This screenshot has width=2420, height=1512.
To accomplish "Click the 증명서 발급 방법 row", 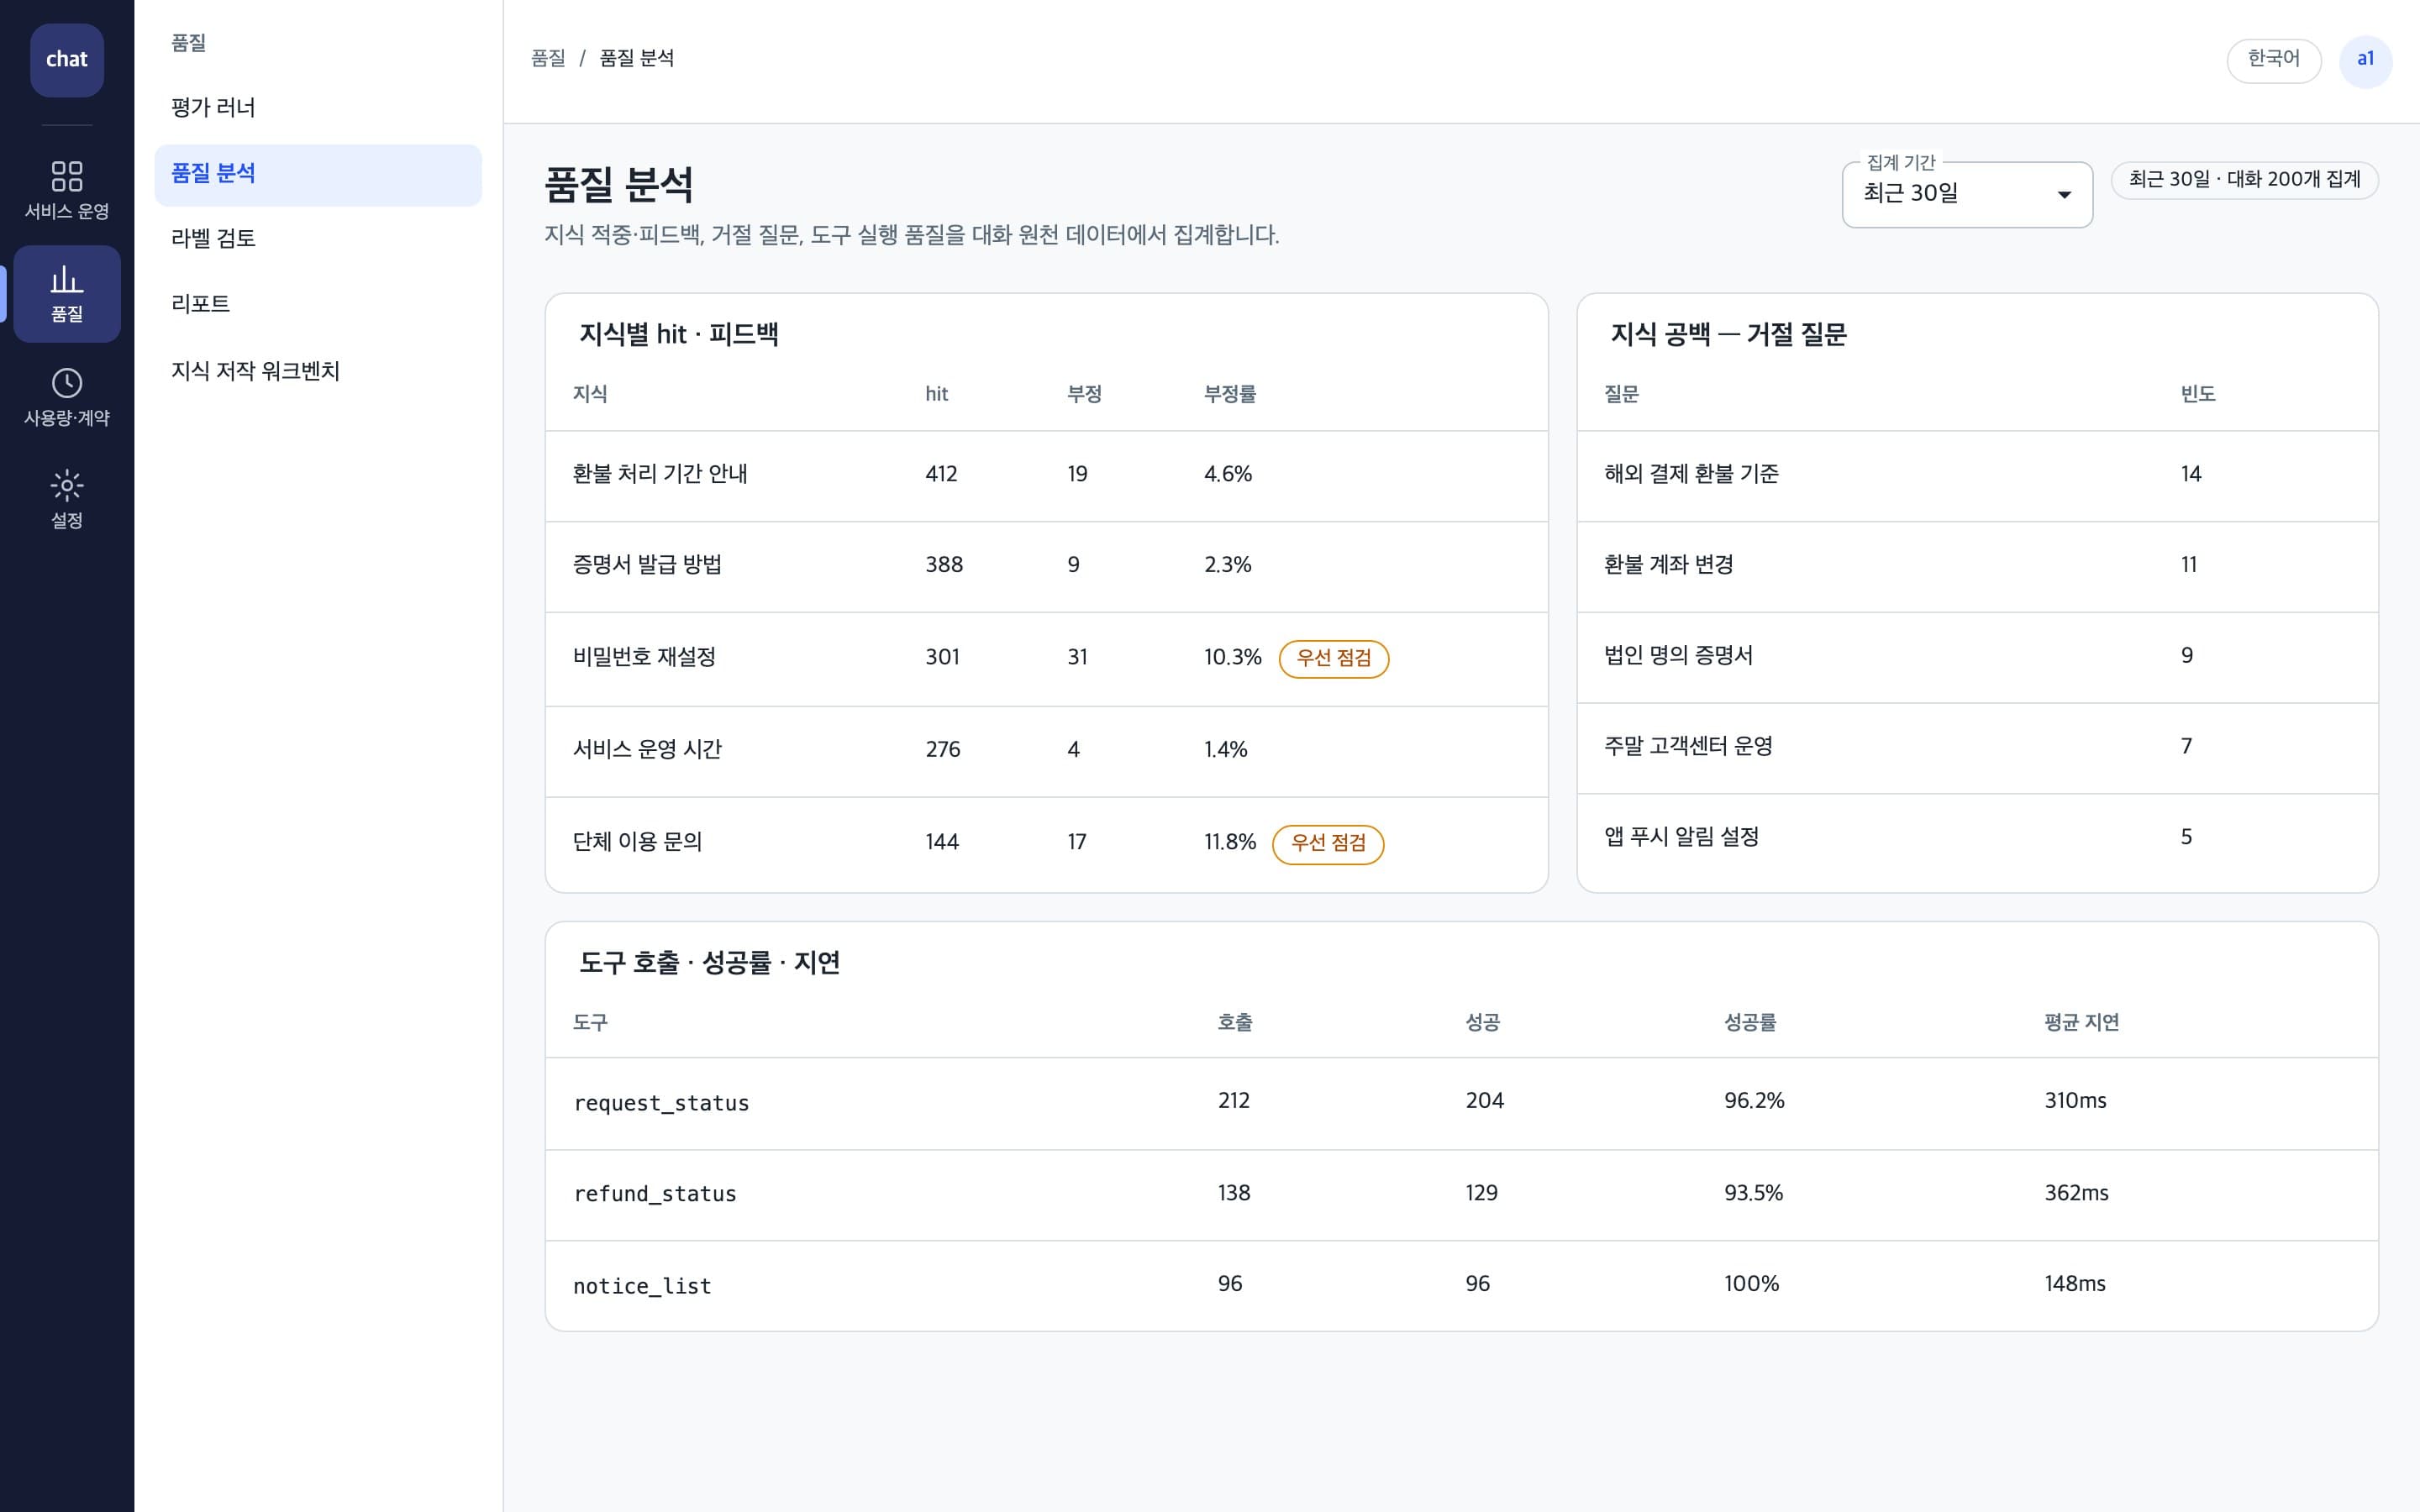I will 1046,566.
